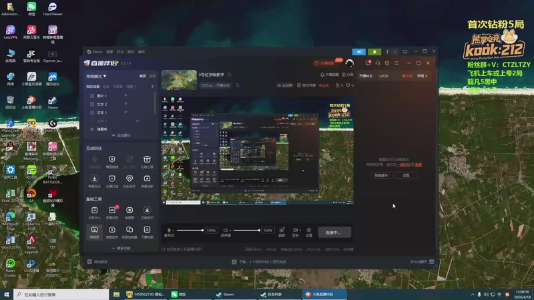The image size is (534, 300).
Task: Click the plus icon to add scene
Action: 152,87
